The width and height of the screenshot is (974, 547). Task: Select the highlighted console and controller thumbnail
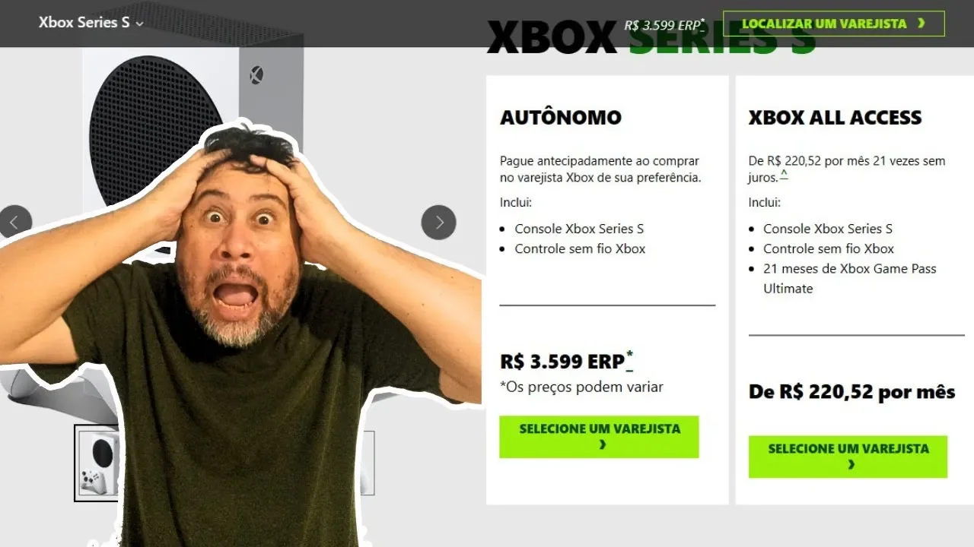[97, 463]
